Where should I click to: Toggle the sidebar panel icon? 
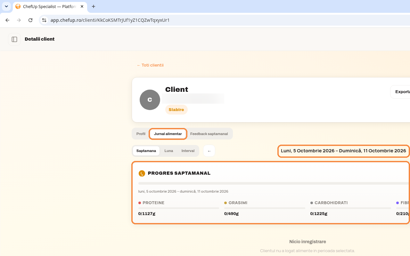[x=14, y=39]
